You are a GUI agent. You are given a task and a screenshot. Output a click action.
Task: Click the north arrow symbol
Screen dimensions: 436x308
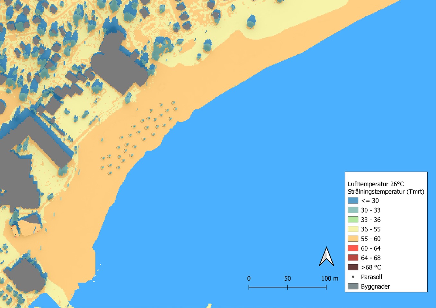point(326,257)
